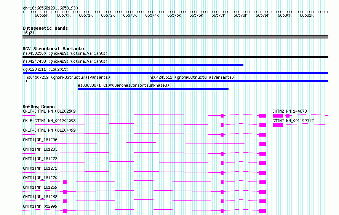Viewport: 339px width, 215px height.
Task: Open the dgv123n111 (Lou2015) variant label
Action: pyautogui.click(x=46, y=69)
